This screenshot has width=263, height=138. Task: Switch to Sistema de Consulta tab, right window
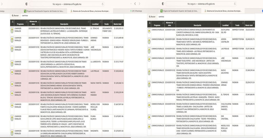223,11
